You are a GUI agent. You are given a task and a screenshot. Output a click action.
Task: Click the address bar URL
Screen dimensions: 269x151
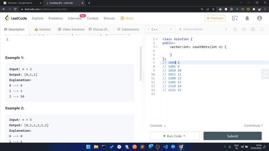[x=46, y=9]
